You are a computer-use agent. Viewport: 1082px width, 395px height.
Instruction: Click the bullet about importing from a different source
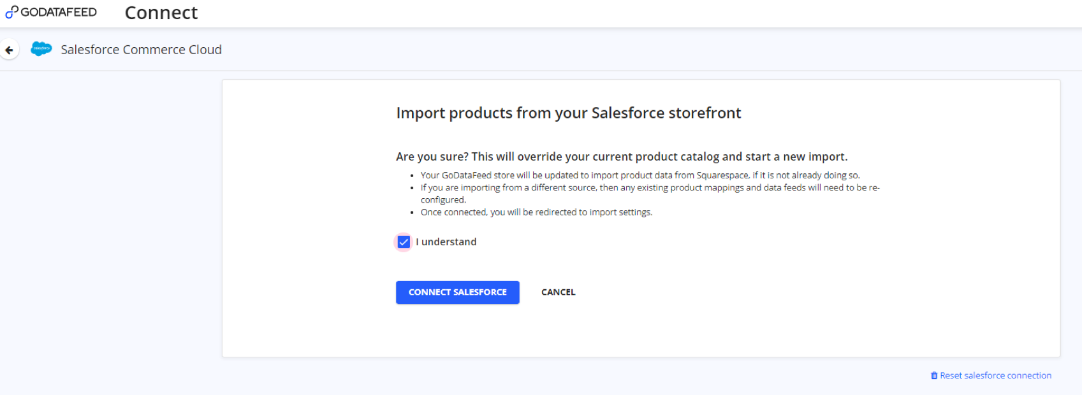click(650, 194)
